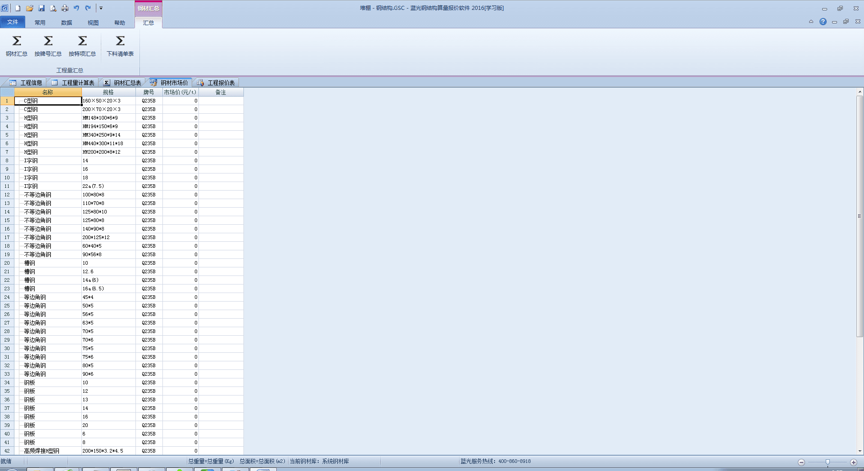Switch to the 数据 ribbon tab
Screen dimensions: 864x471
pos(67,22)
